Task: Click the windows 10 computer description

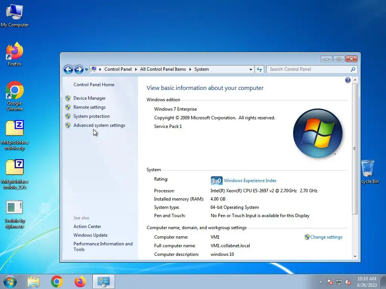Action: click(x=222, y=254)
